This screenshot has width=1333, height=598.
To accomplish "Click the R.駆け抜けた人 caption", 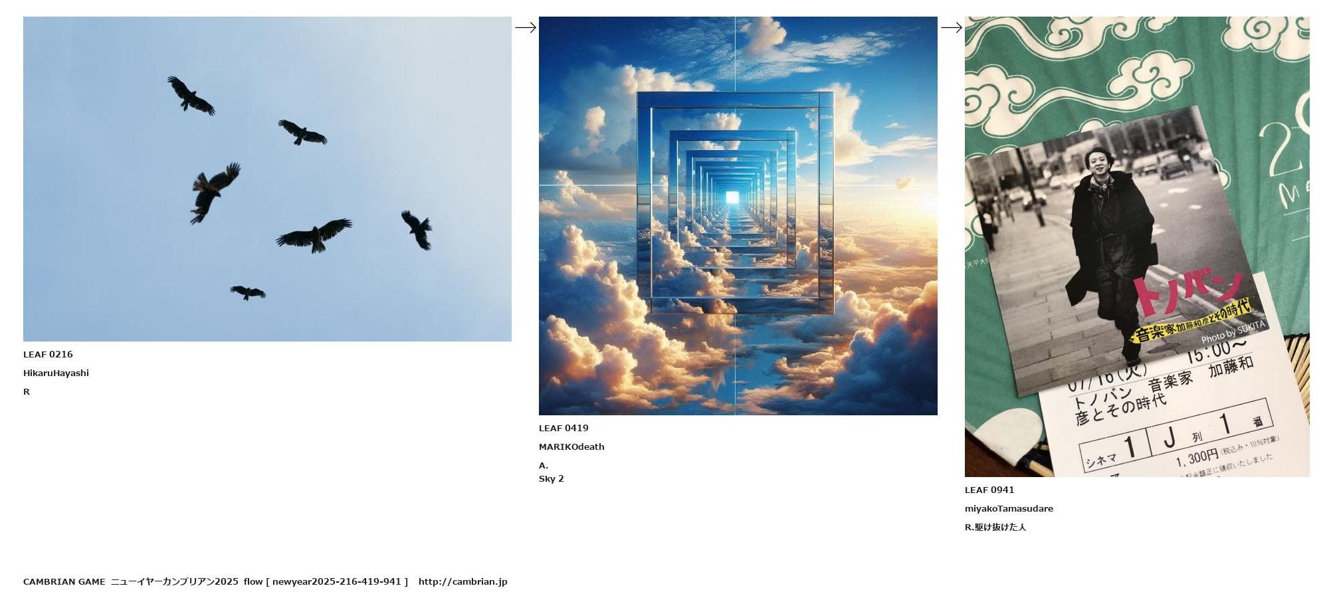I will 995,528.
